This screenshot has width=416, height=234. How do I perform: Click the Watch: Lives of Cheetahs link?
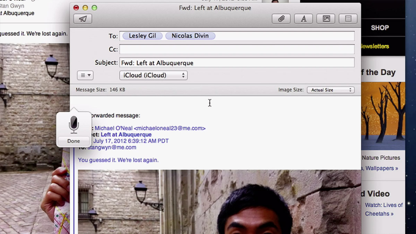(383, 209)
